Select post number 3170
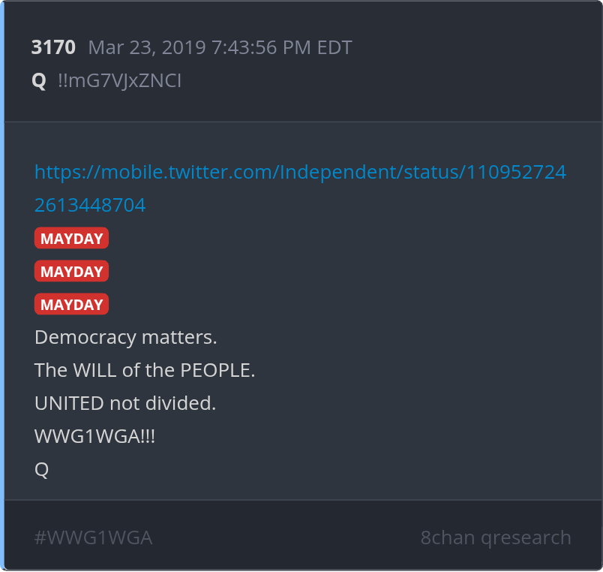This screenshot has height=572, width=603. (53, 47)
